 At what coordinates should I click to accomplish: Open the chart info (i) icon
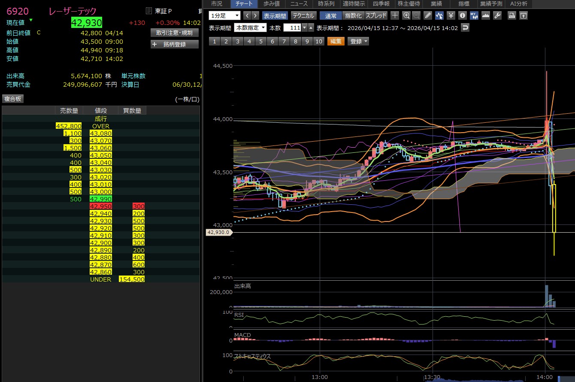pos(462,15)
